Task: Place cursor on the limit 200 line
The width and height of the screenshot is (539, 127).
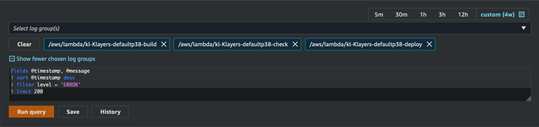Action: [270, 92]
